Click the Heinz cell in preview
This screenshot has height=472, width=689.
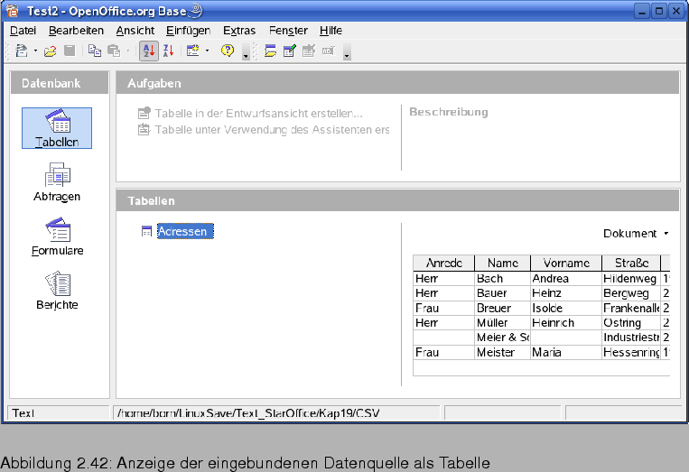[566, 293]
